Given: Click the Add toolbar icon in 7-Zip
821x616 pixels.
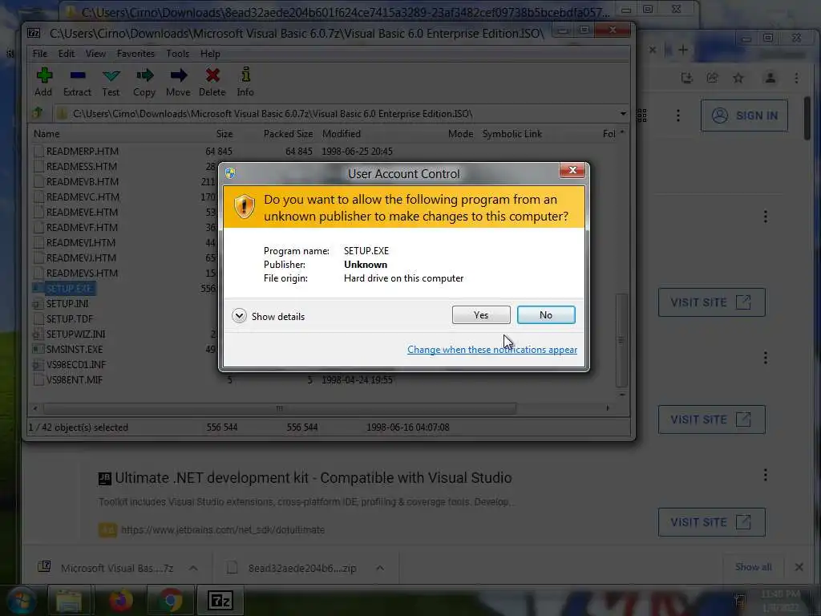Looking at the screenshot, I should coord(43,82).
